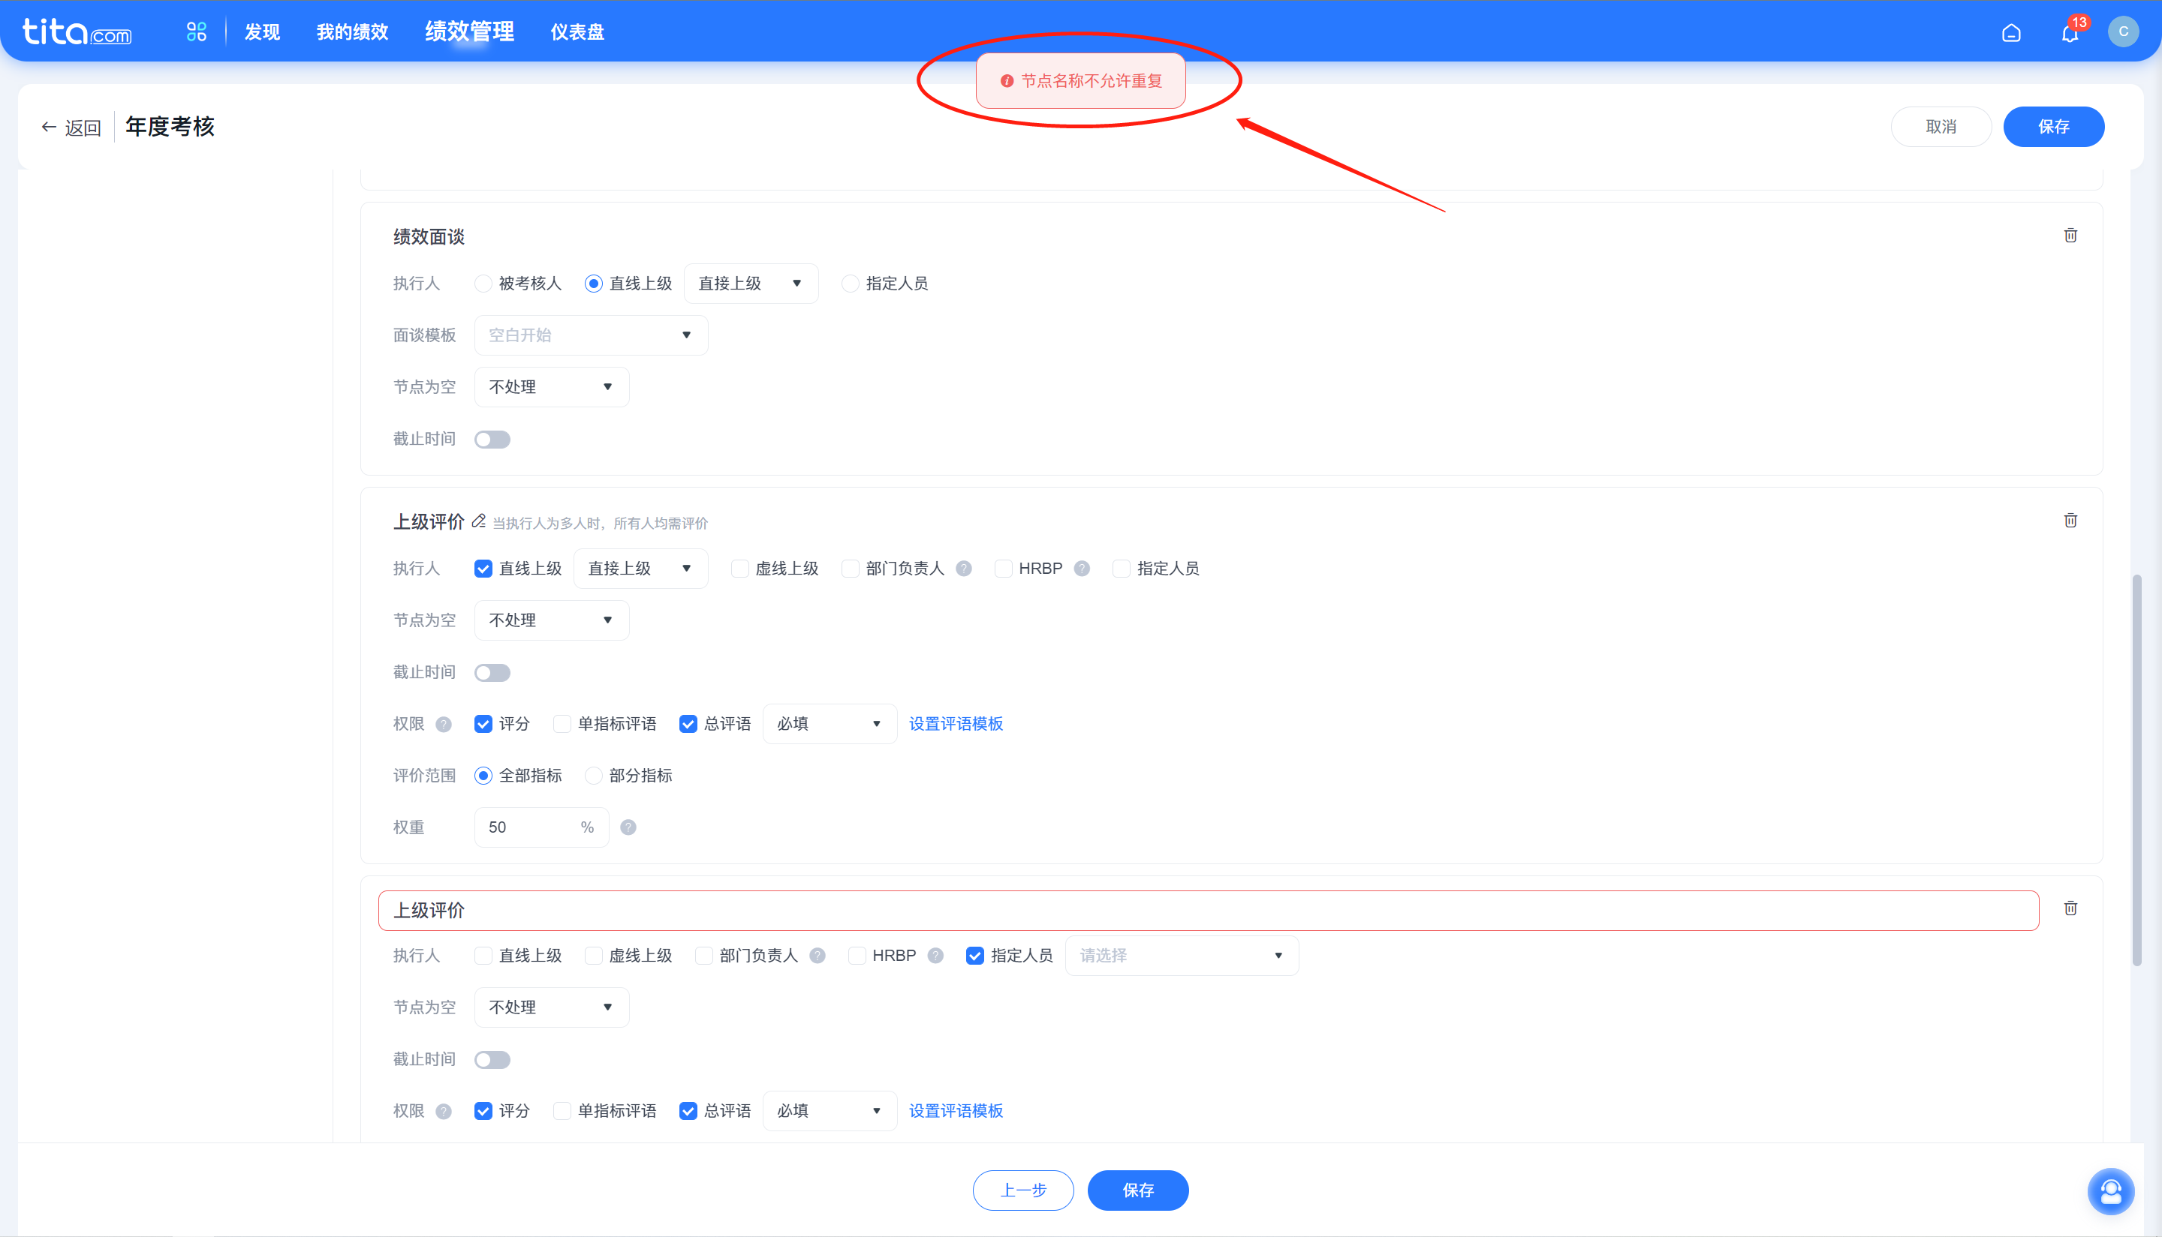Delete the duplicate 上级评价 node trash icon
The width and height of the screenshot is (2162, 1237).
click(2070, 908)
